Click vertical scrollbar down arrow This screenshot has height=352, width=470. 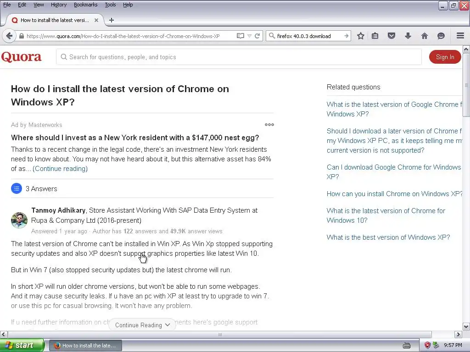[466, 326]
